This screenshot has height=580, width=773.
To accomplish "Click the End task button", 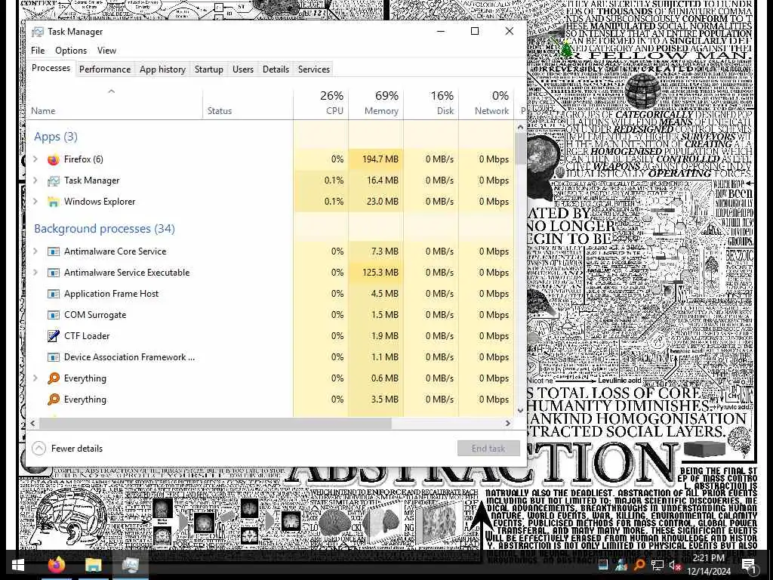I will 488,449.
